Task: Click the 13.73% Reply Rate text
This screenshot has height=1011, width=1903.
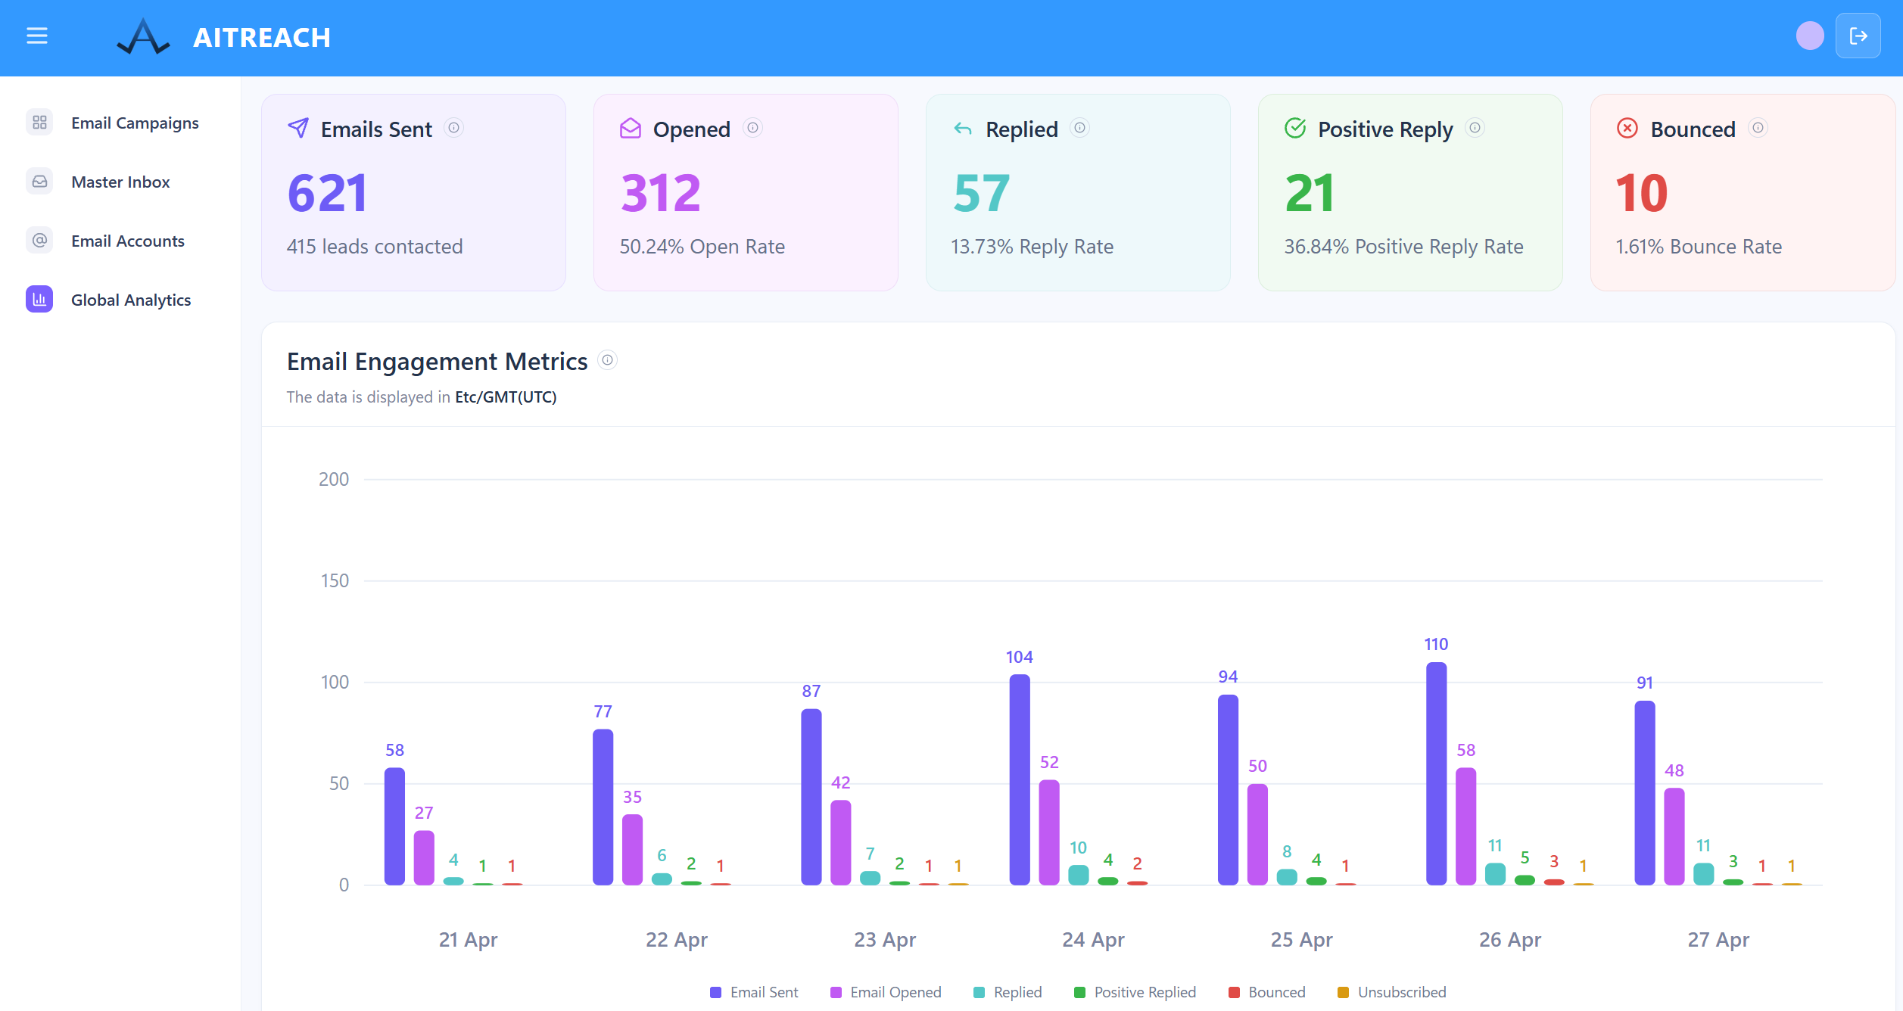Action: pos(1032,247)
